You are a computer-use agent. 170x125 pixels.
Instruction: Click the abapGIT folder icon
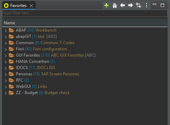(11, 36)
